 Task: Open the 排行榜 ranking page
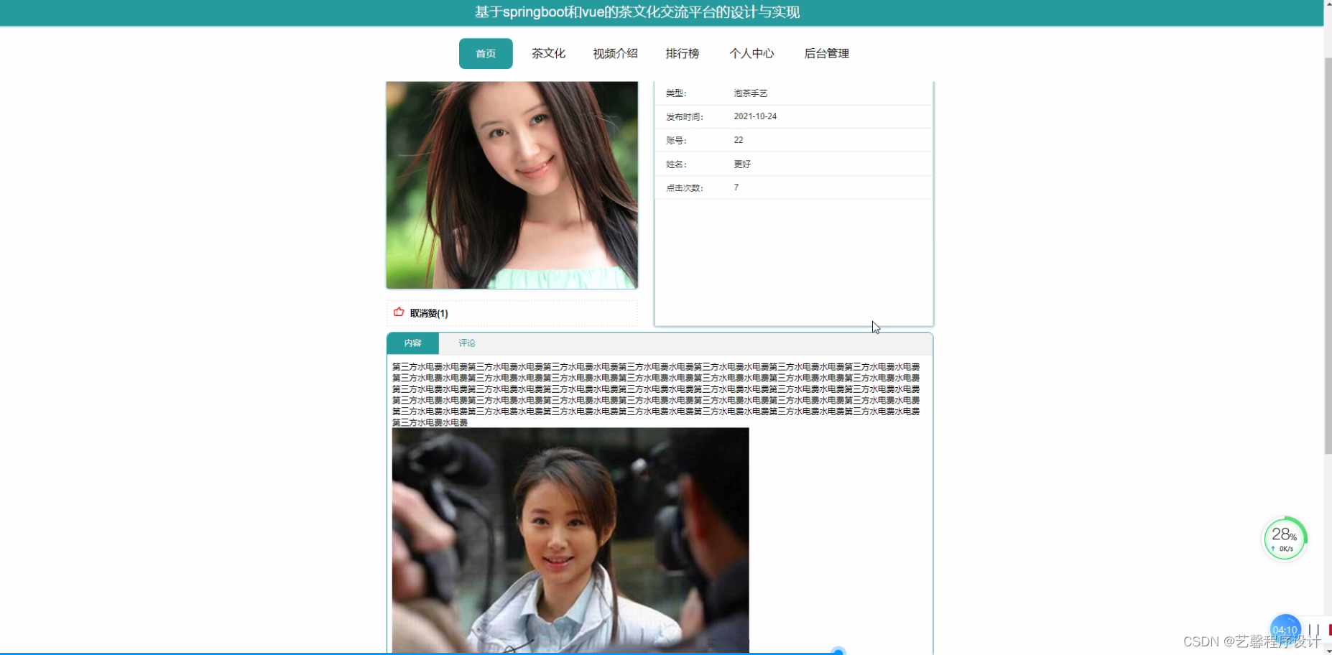682,53
